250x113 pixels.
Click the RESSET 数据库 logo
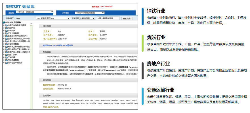point(20,7)
